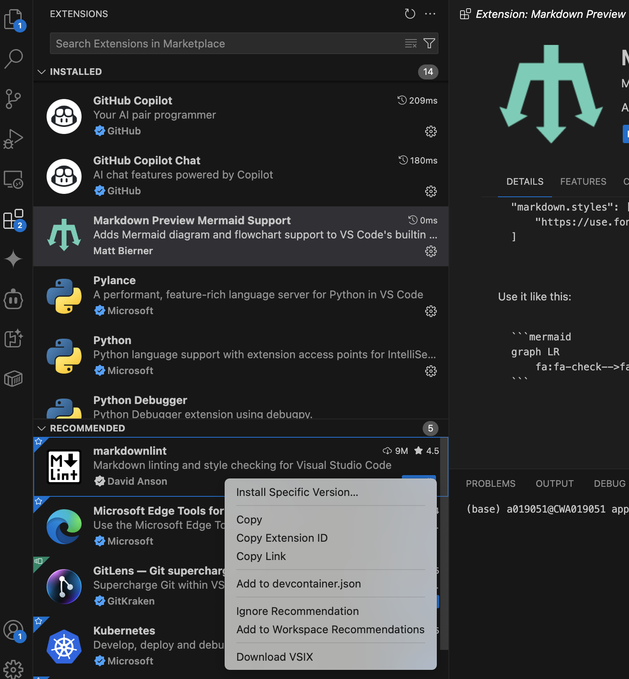The width and height of the screenshot is (629, 679).
Task: Click the Kubernetes extension logo
Action: point(64,647)
